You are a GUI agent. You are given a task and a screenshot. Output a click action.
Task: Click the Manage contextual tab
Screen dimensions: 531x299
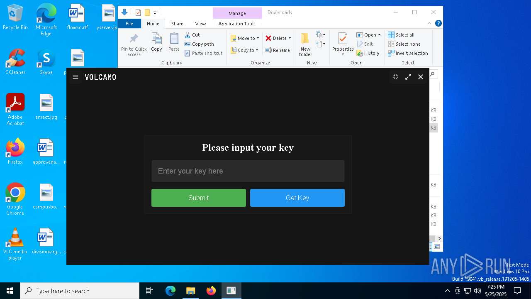(237, 13)
